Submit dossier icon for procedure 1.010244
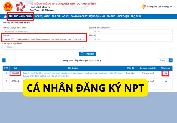This screenshot has width=177, height=123. tap(166, 81)
